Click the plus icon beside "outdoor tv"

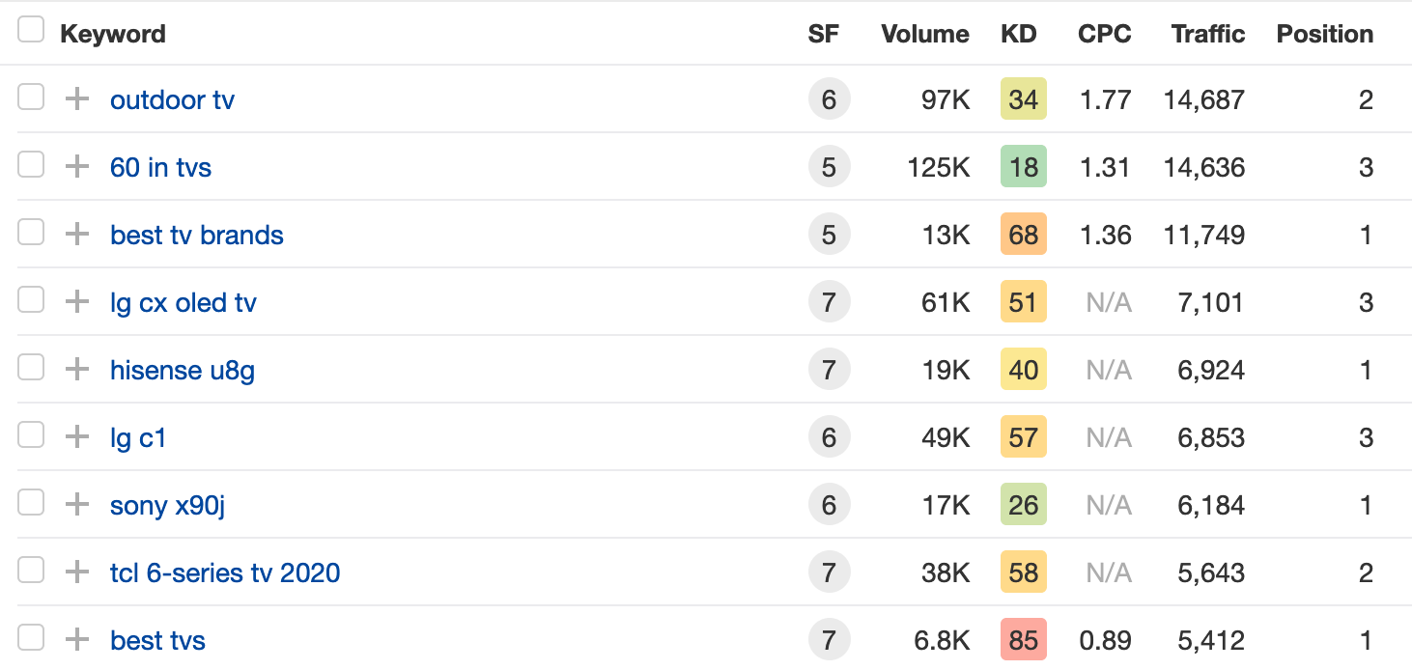point(75,99)
